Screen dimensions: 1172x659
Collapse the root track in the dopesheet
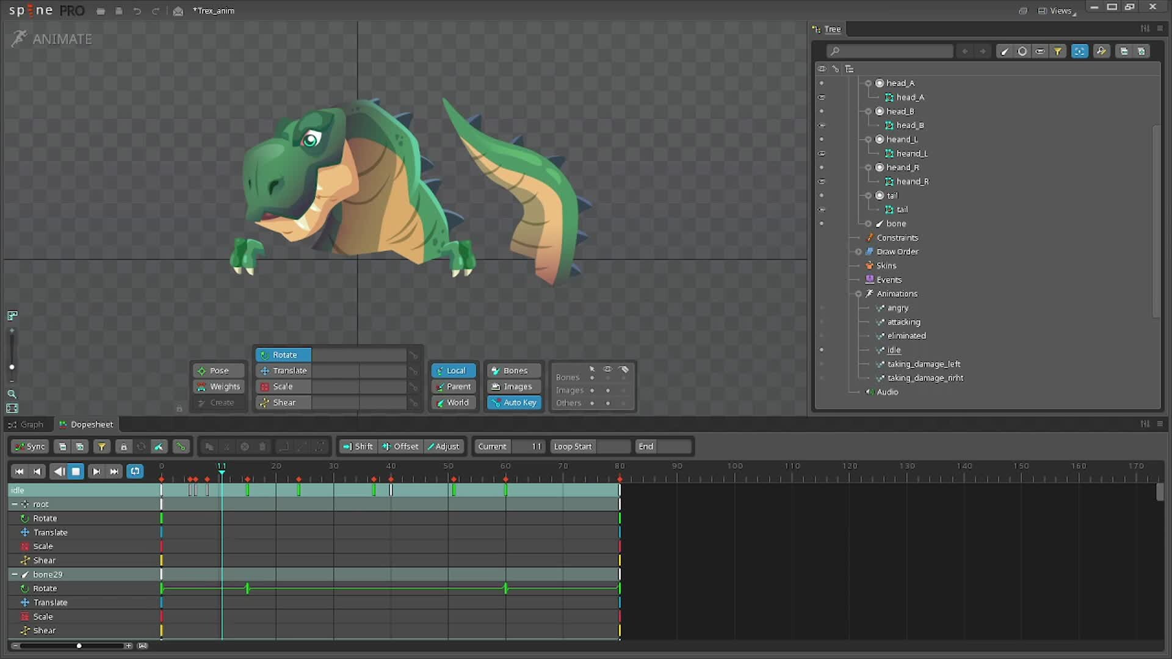tap(13, 504)
